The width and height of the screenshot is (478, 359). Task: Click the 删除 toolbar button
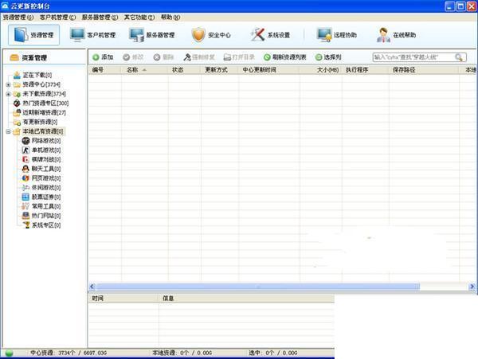coord(163,57)
